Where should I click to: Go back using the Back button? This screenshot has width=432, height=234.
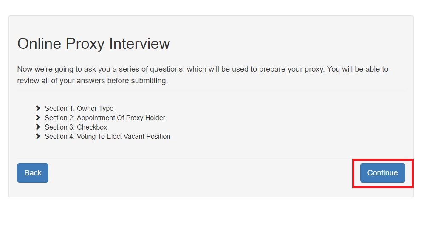click(x=33, y=173)
